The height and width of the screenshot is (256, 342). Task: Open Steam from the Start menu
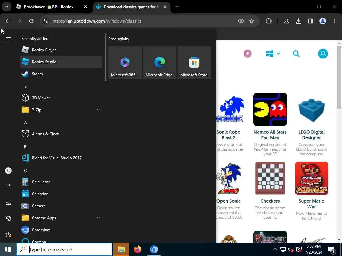[61, 74]
